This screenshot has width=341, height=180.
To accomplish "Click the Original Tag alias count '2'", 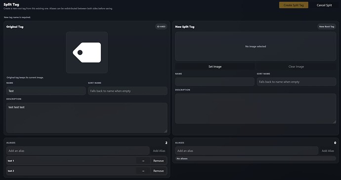I will 167,143.
